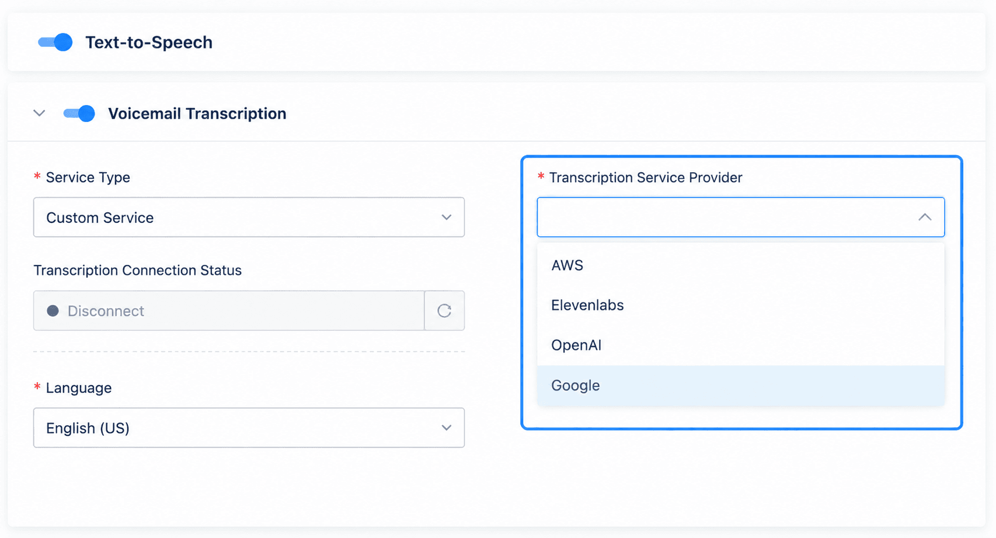Disable the Voicemail Transcription switch
Image resolution: width=996 pixels, height=538 pixels.
click(x=79, y=113)
